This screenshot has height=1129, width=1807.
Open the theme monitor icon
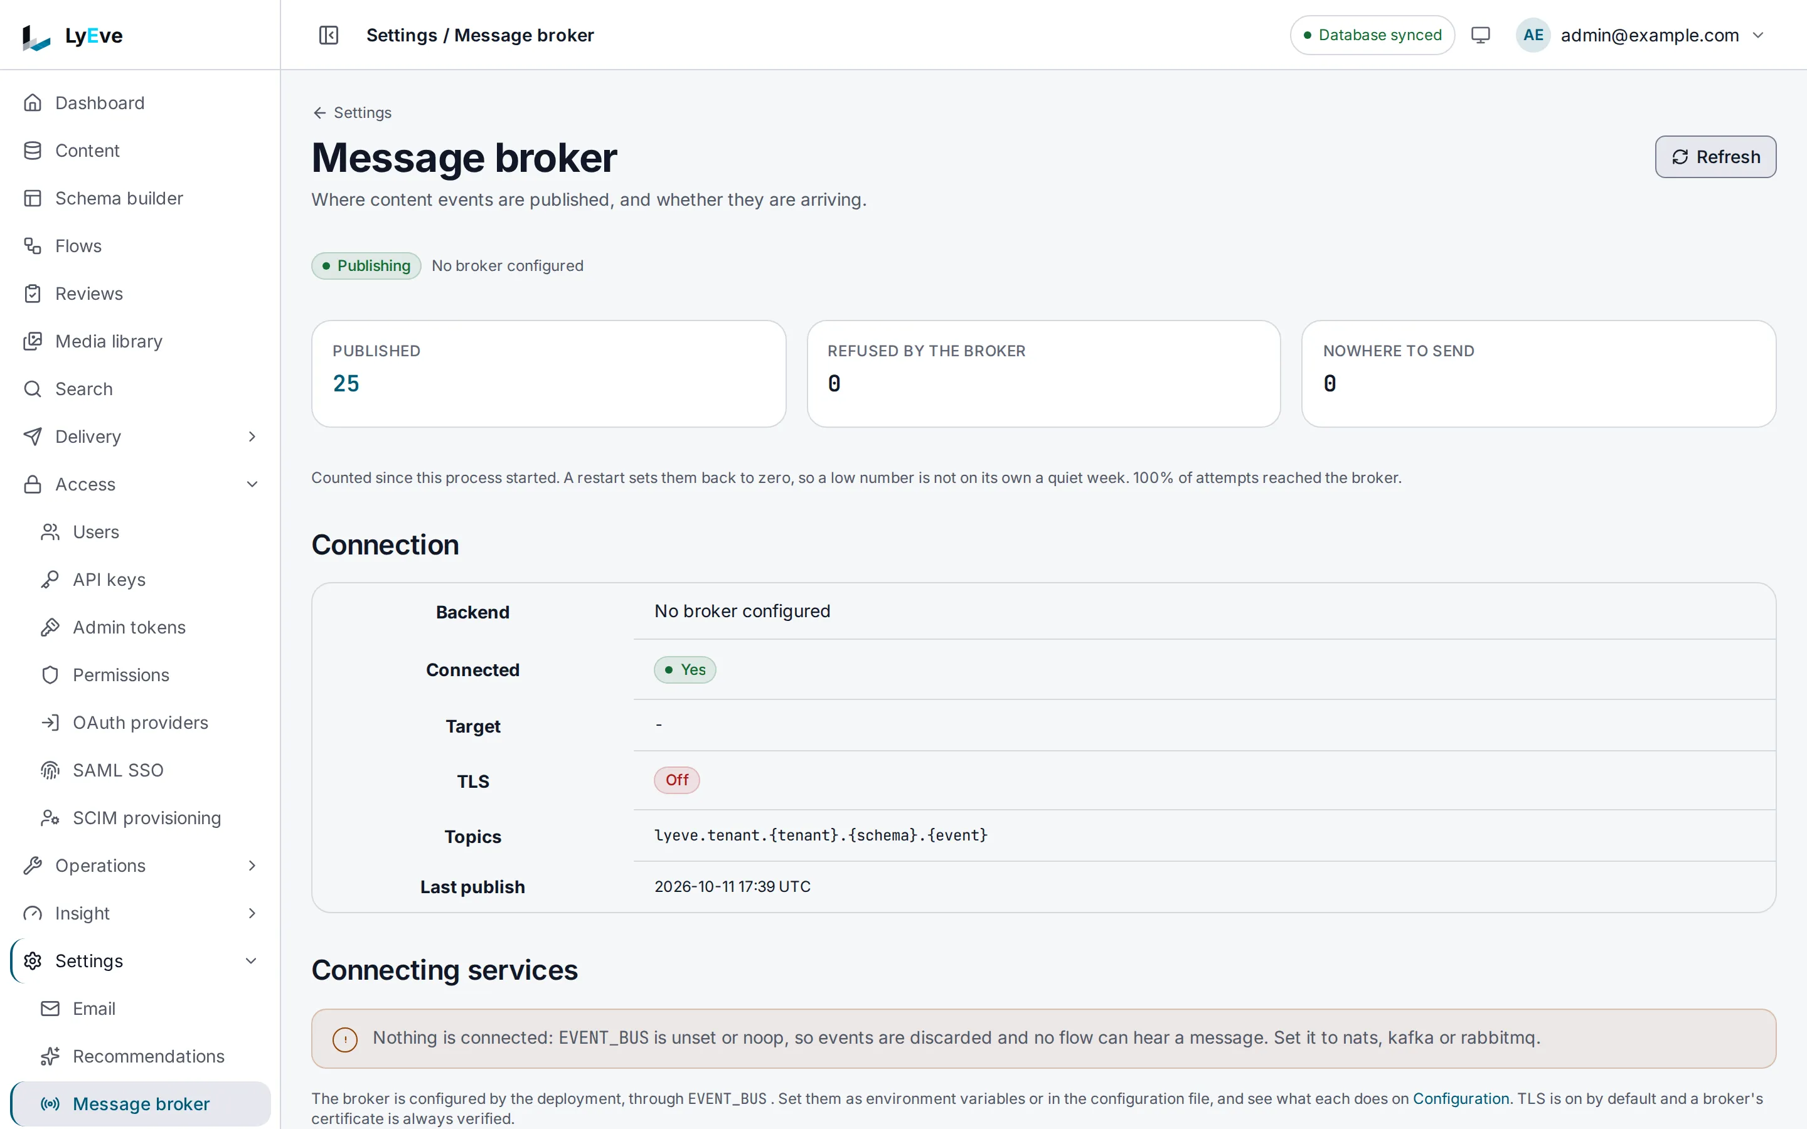[x=1480, y=35]
